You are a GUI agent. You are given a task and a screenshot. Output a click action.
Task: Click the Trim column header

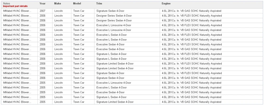coord(99,3)
